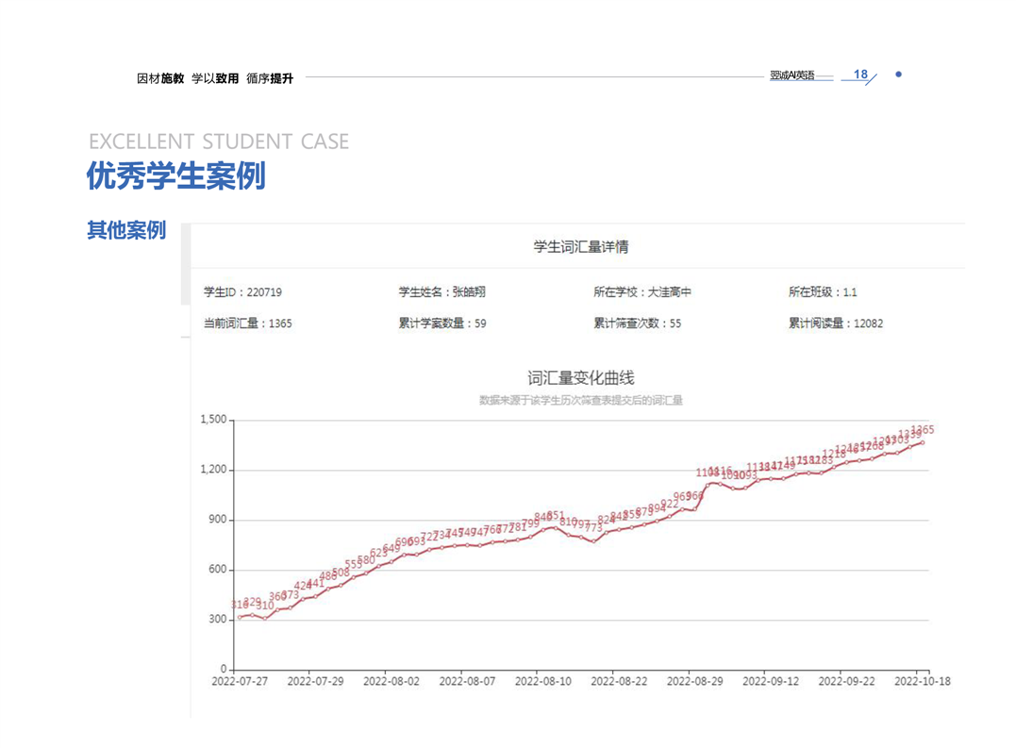Click the page number 18 in header

[859, 75]
